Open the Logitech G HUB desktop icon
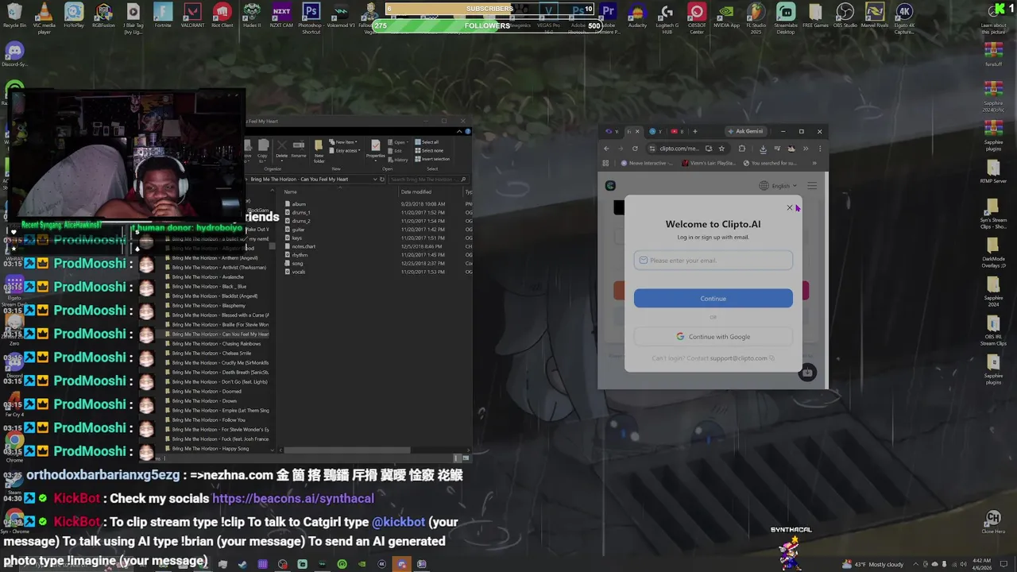This screenshot has width=1017, height=572. click(x=667, y=17)
